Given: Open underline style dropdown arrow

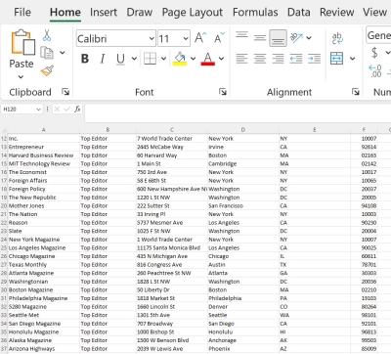Looking at the screenshot, I should pyautogui.click(x=134, y=59).
